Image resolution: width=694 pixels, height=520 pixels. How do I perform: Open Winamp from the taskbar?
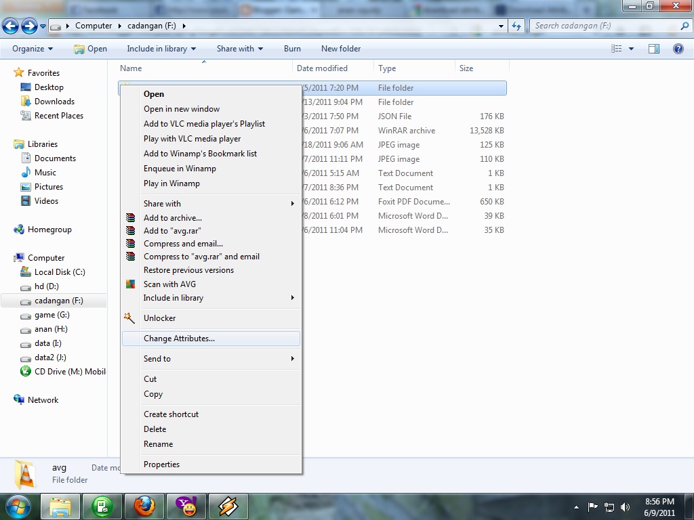click(228, 506)
